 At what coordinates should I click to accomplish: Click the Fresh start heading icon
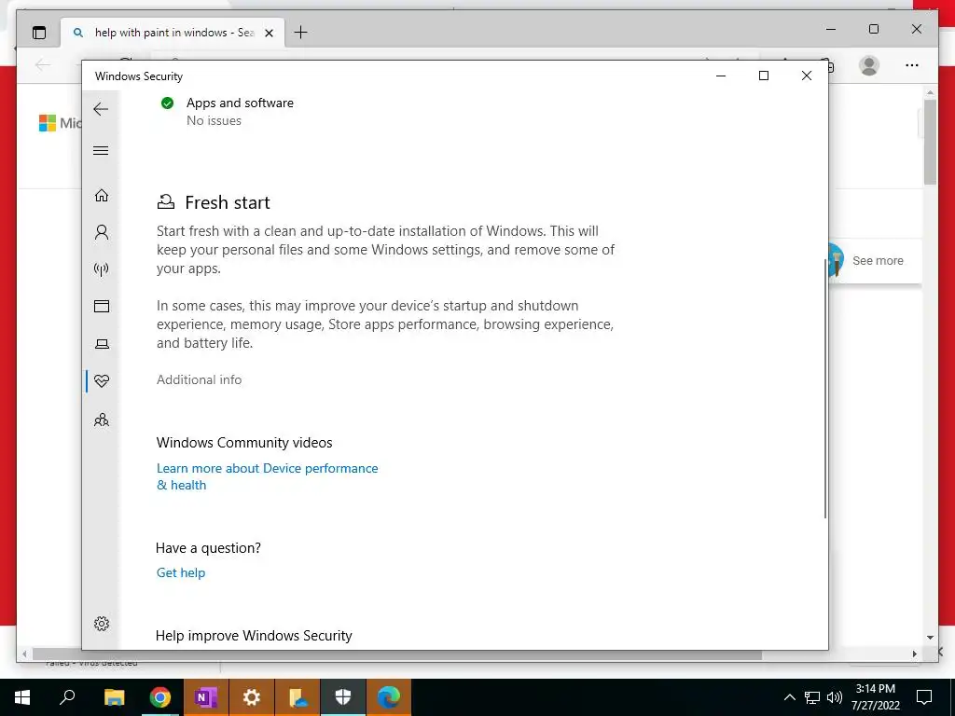coord(166,202)
